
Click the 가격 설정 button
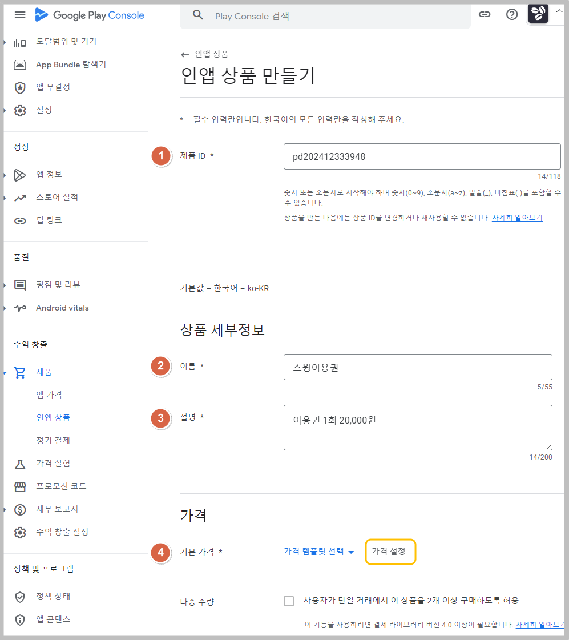390,552
